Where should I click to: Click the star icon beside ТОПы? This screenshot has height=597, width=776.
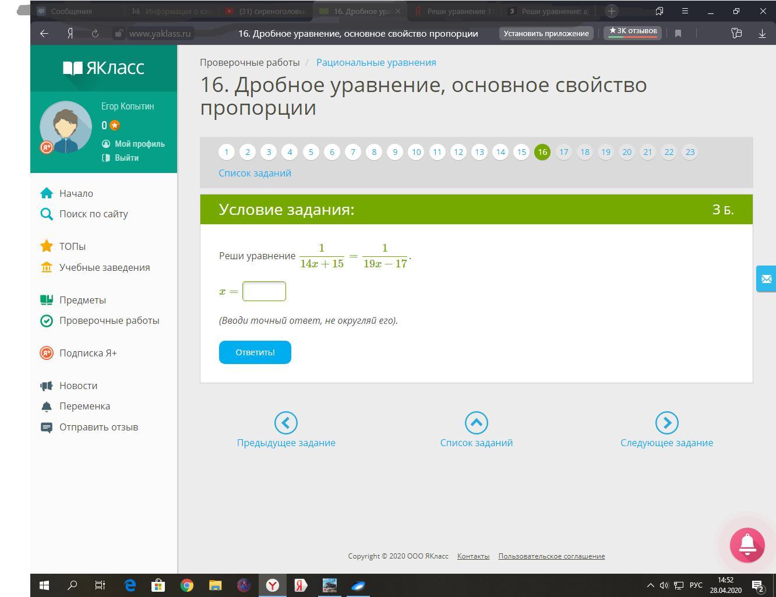tap(47, 246)
